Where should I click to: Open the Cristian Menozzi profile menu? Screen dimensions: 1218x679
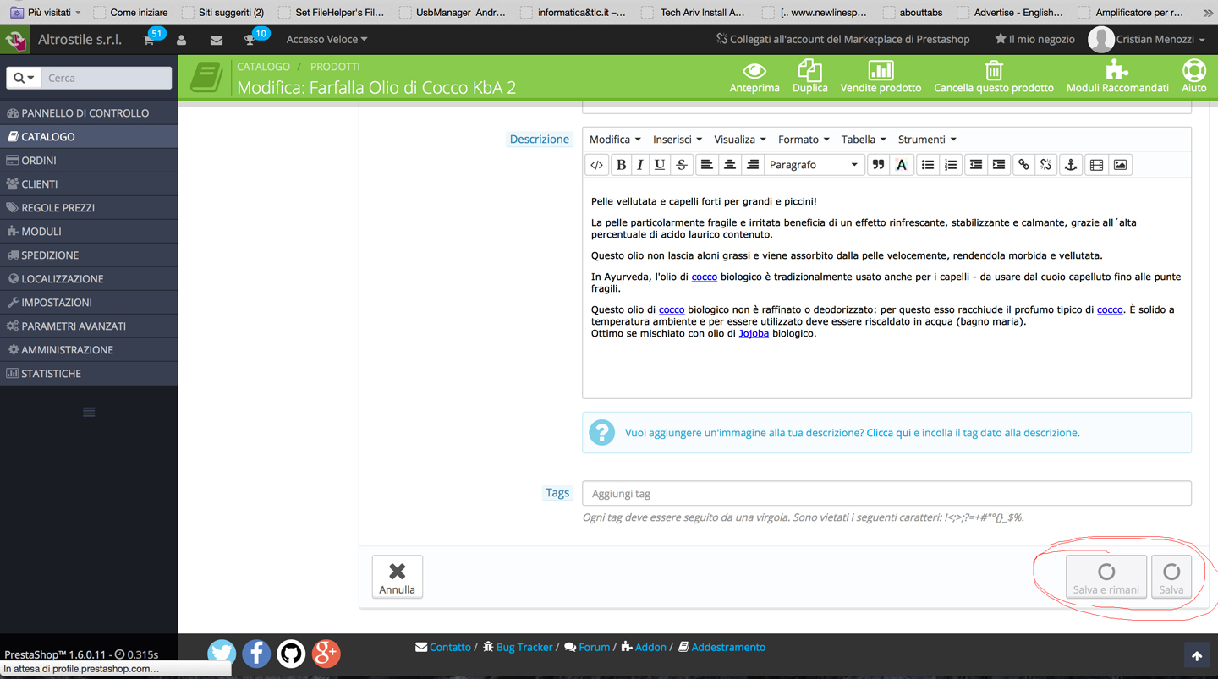1147,40
